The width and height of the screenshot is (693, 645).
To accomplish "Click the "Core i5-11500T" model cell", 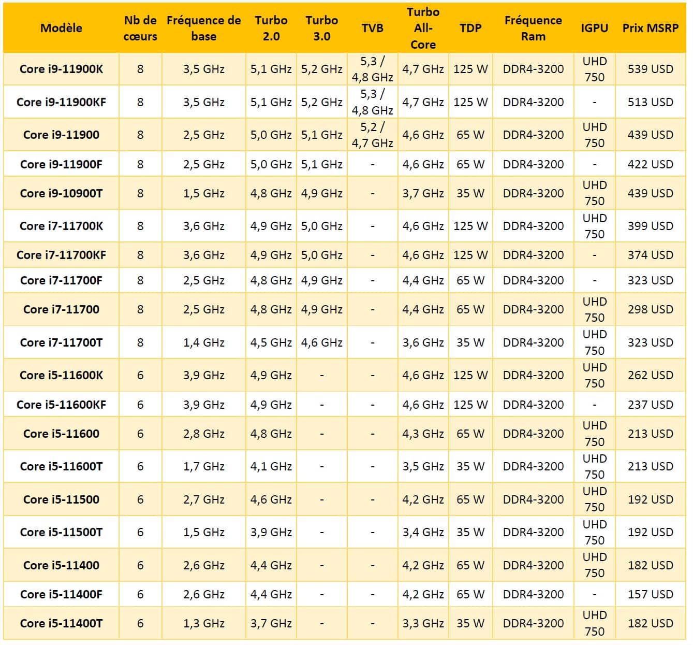I will [x=61, y=532].
